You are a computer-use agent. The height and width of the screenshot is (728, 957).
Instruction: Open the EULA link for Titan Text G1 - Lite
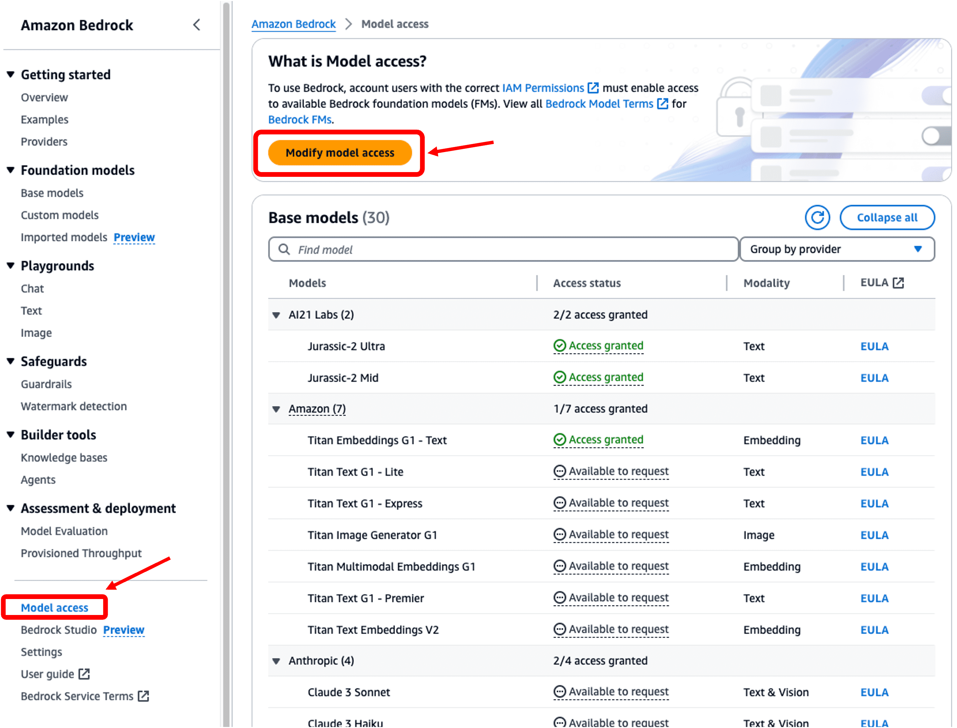(874, 472)
